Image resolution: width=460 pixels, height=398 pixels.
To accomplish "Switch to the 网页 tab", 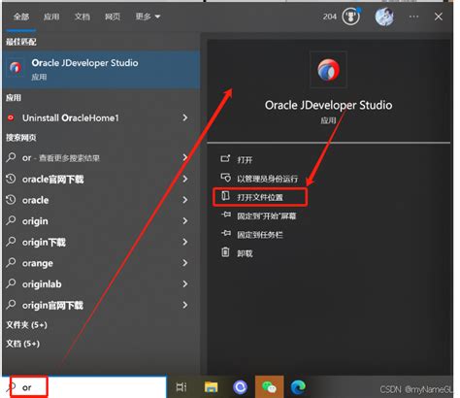I will (113, 17).
